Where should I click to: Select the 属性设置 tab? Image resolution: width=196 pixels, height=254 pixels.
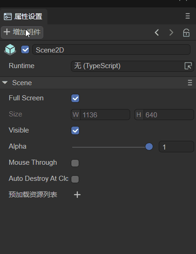[23, 17]
